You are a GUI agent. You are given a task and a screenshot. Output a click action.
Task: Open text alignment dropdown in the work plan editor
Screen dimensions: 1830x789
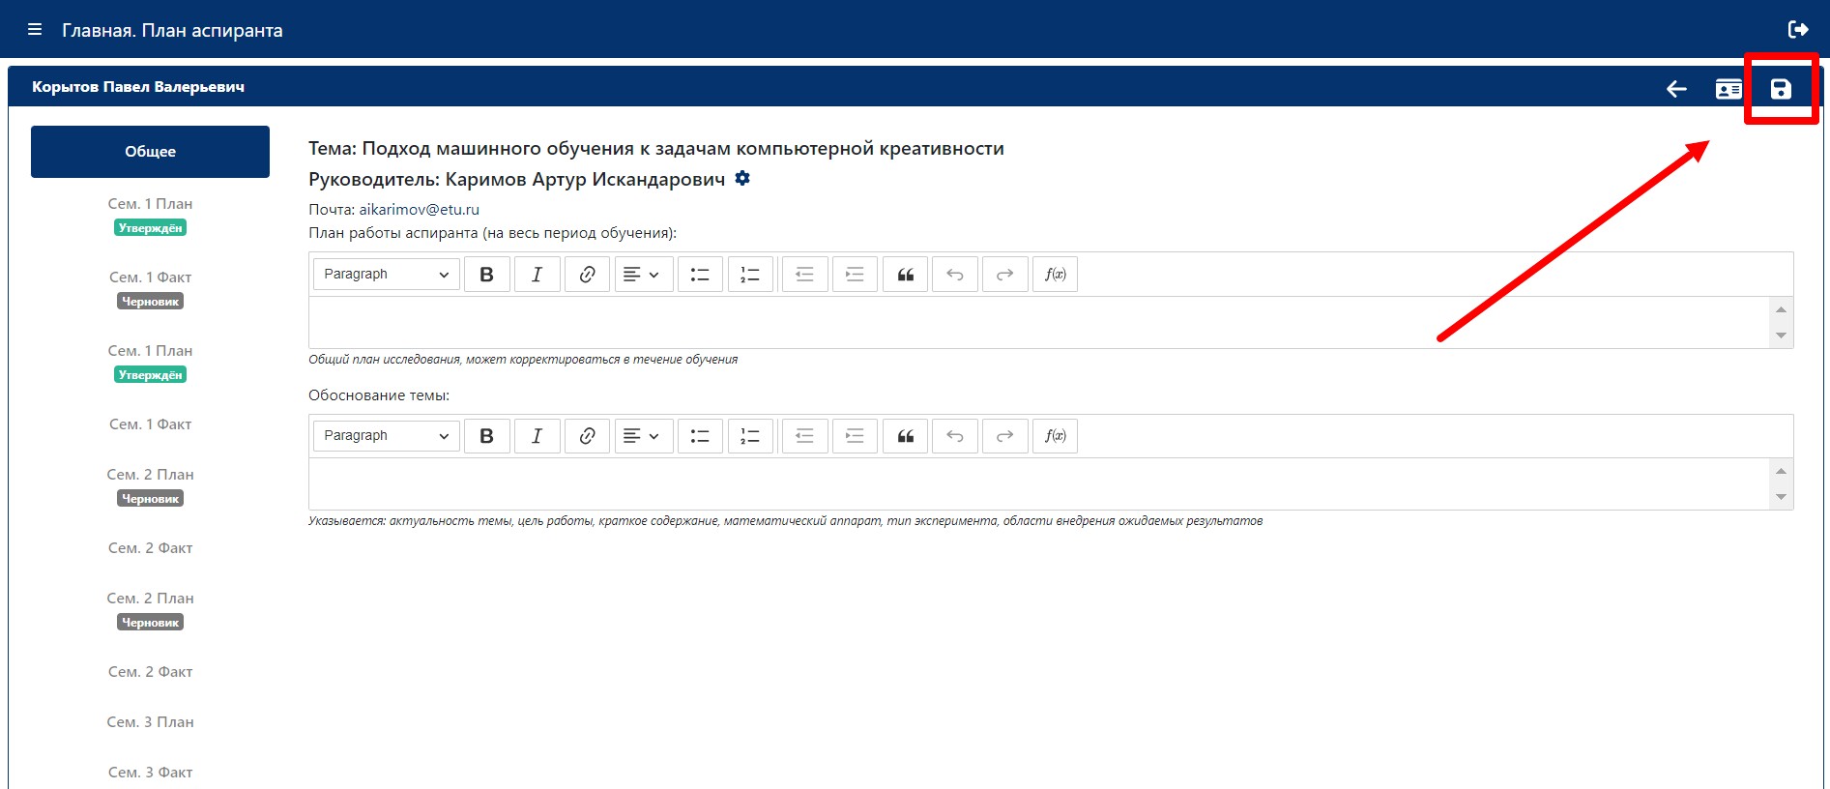(x=642, y=275)
